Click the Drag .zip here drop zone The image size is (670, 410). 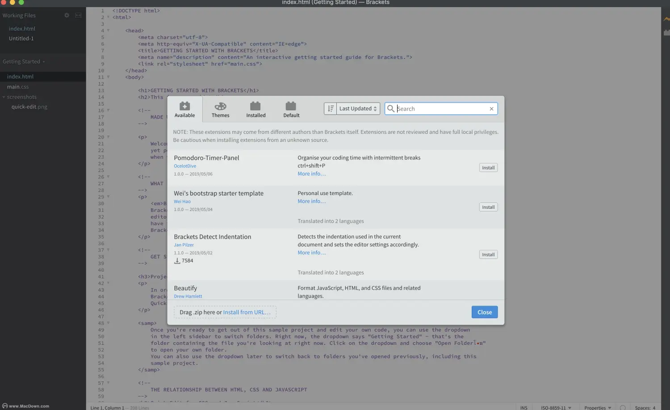click(225, 312)
